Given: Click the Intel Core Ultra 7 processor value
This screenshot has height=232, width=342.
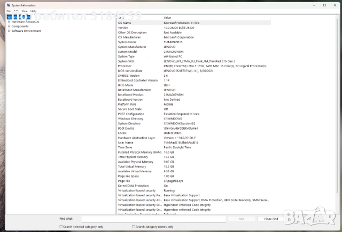Looking at the screenshot, I should pyautogui.click(x=215, y=66).
